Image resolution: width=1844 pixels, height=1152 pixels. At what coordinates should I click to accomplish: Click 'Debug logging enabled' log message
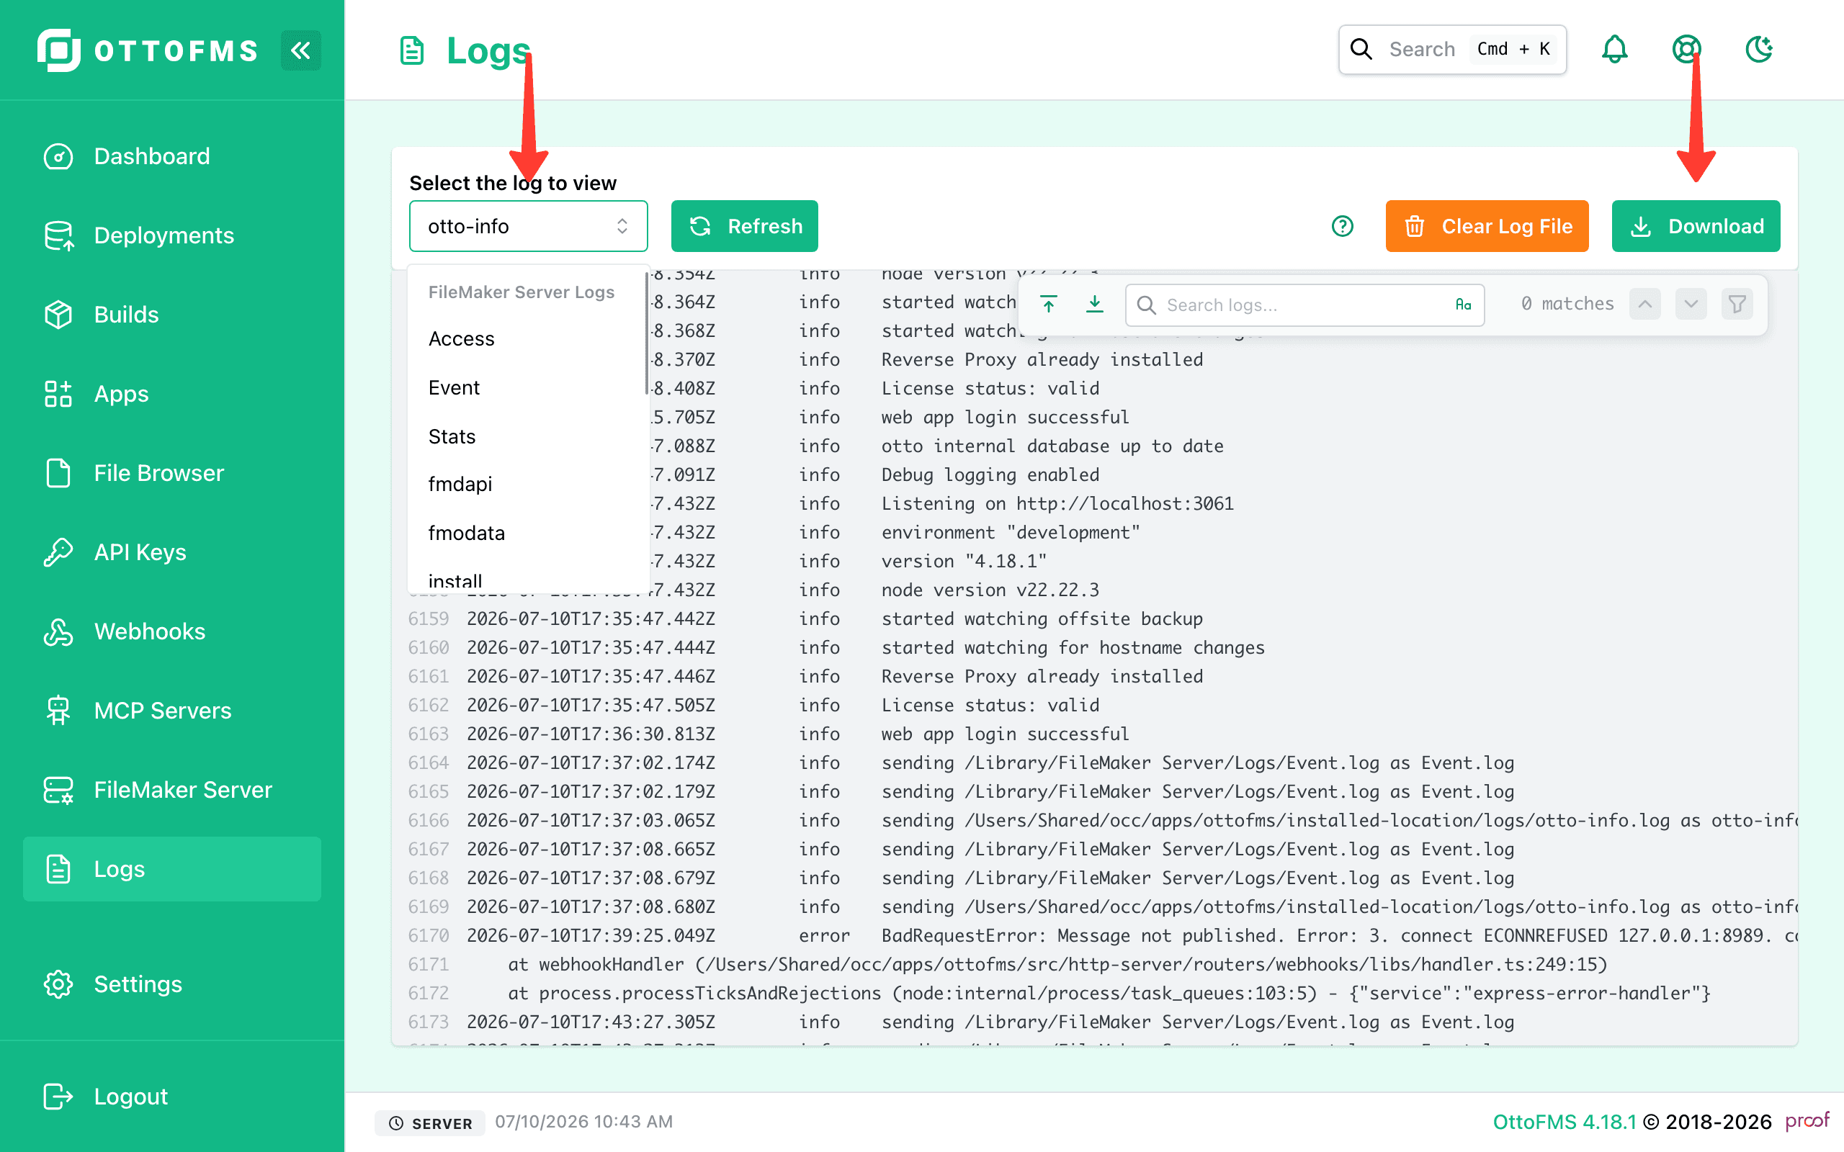(x=990, y=474)
